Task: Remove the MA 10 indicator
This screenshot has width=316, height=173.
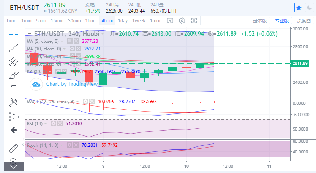Action: (x=78, y=49)
